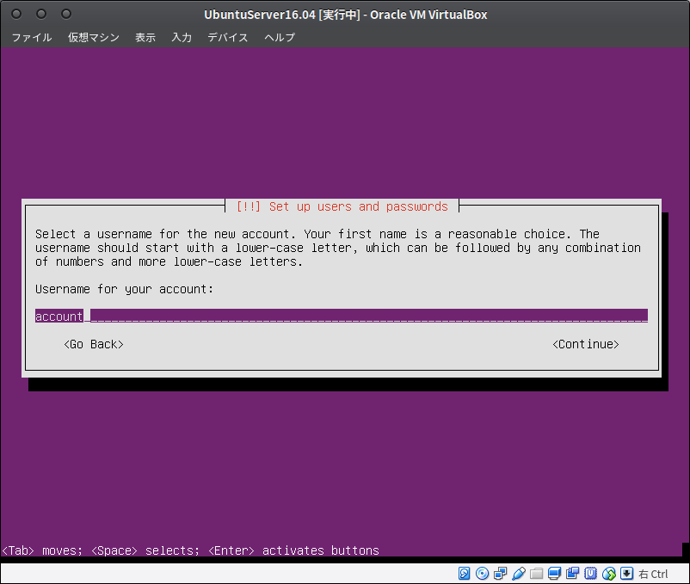
Task: Open the 仮想マシン menu
Action: tap(94, 37)
